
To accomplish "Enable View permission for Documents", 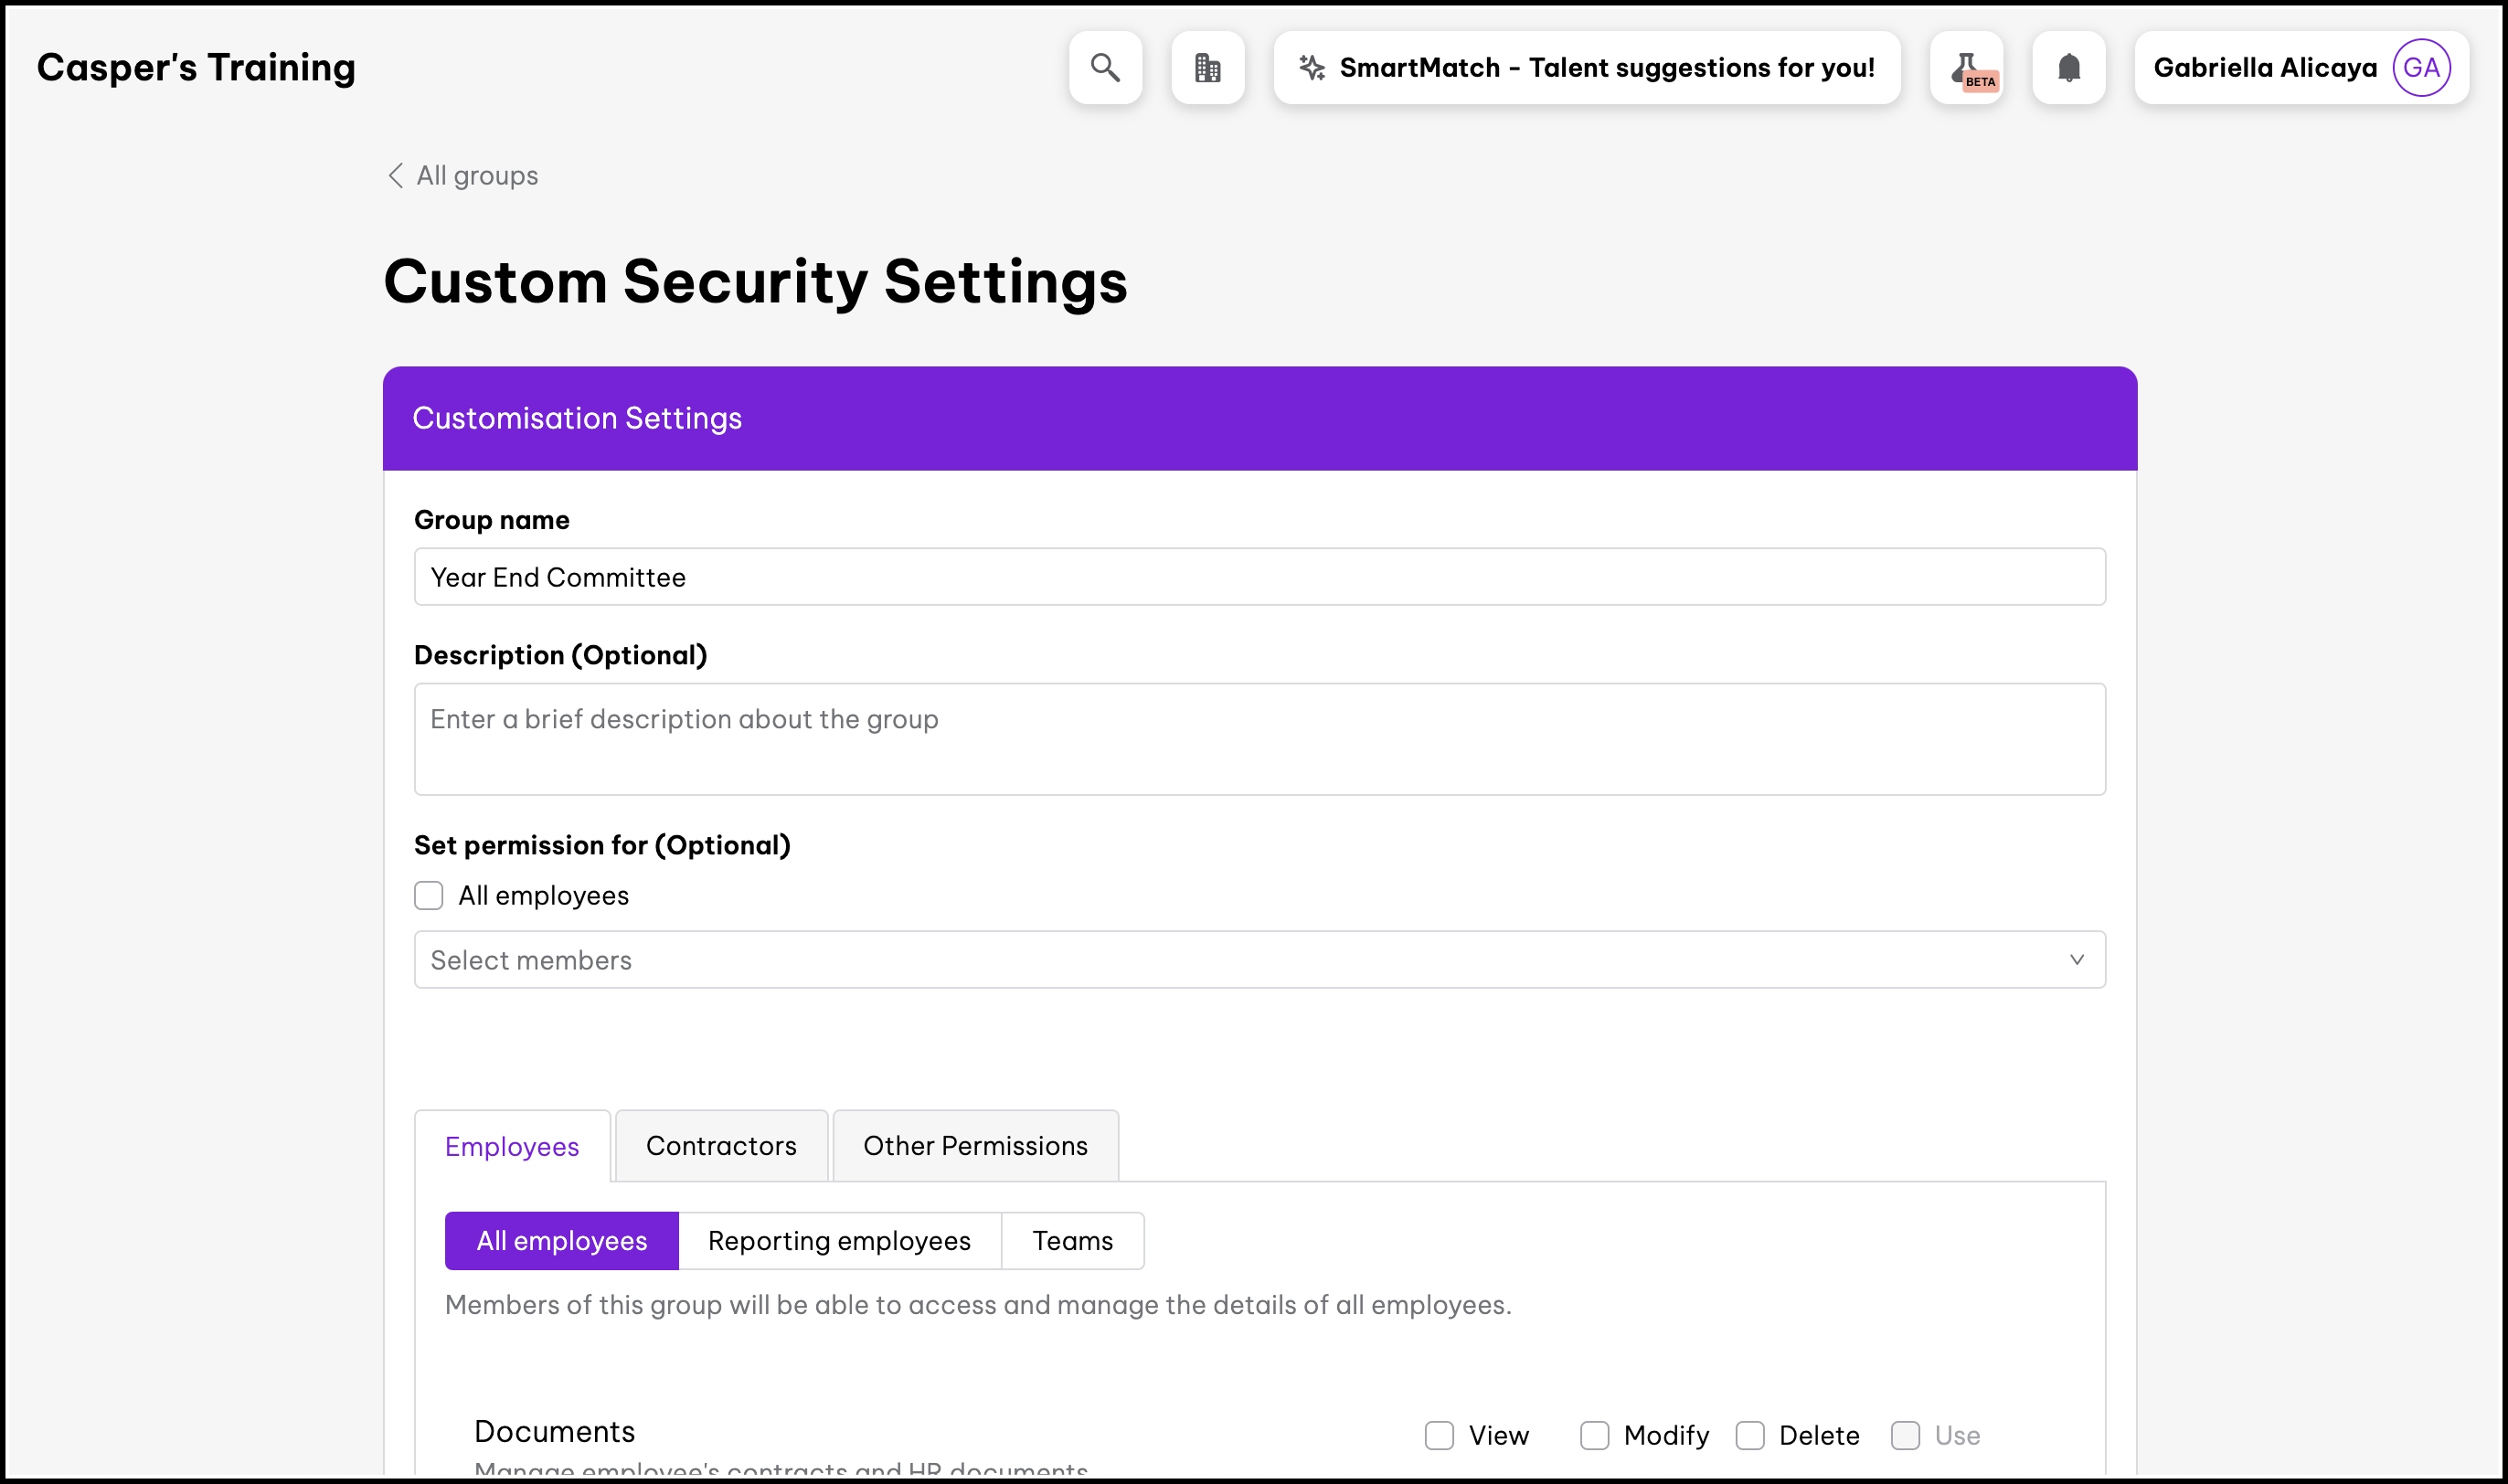I will pyautogui.click(x=1439, y=1435).
